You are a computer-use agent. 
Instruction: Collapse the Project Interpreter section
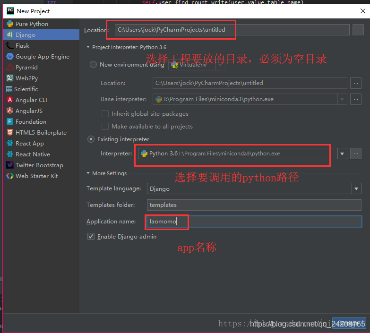88,47
